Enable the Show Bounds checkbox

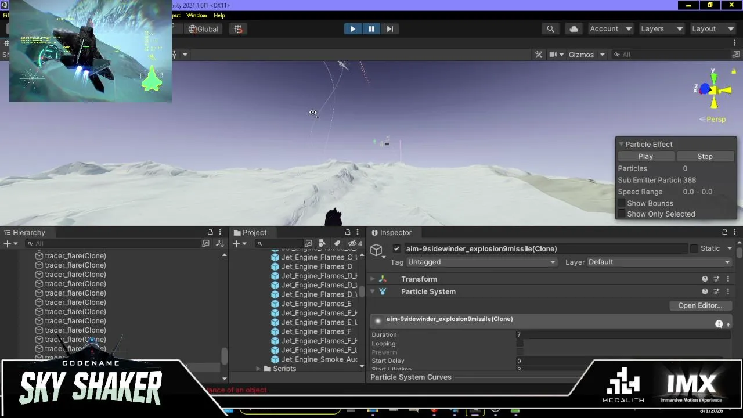click(x=622, y=203)
